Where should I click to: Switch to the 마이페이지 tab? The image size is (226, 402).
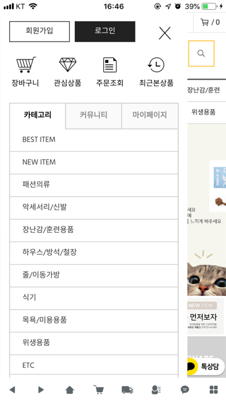(149, 116)
